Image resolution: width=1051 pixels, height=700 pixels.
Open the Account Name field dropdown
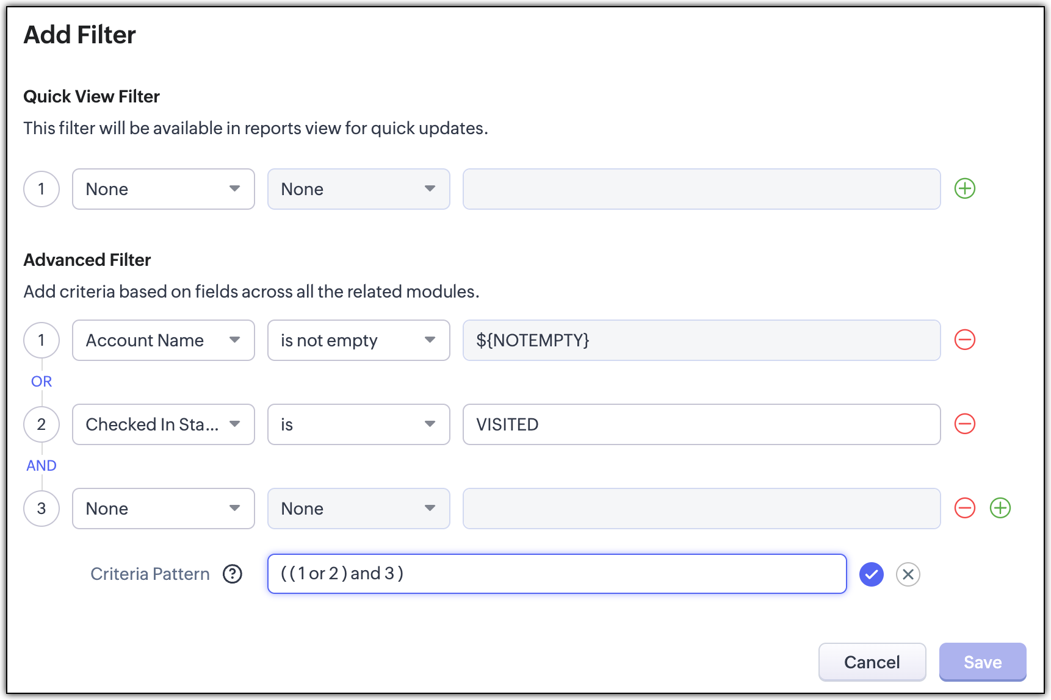pyautogui.click(x=163, y=340)
